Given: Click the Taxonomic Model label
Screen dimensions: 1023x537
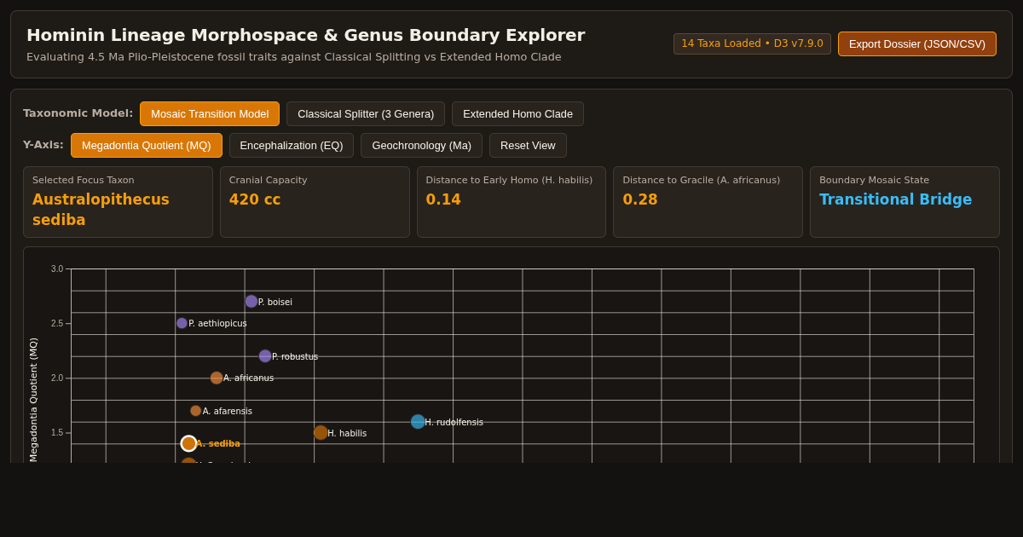Looking at the screenshot, I should pyautogui.click(x=78, y=113).
